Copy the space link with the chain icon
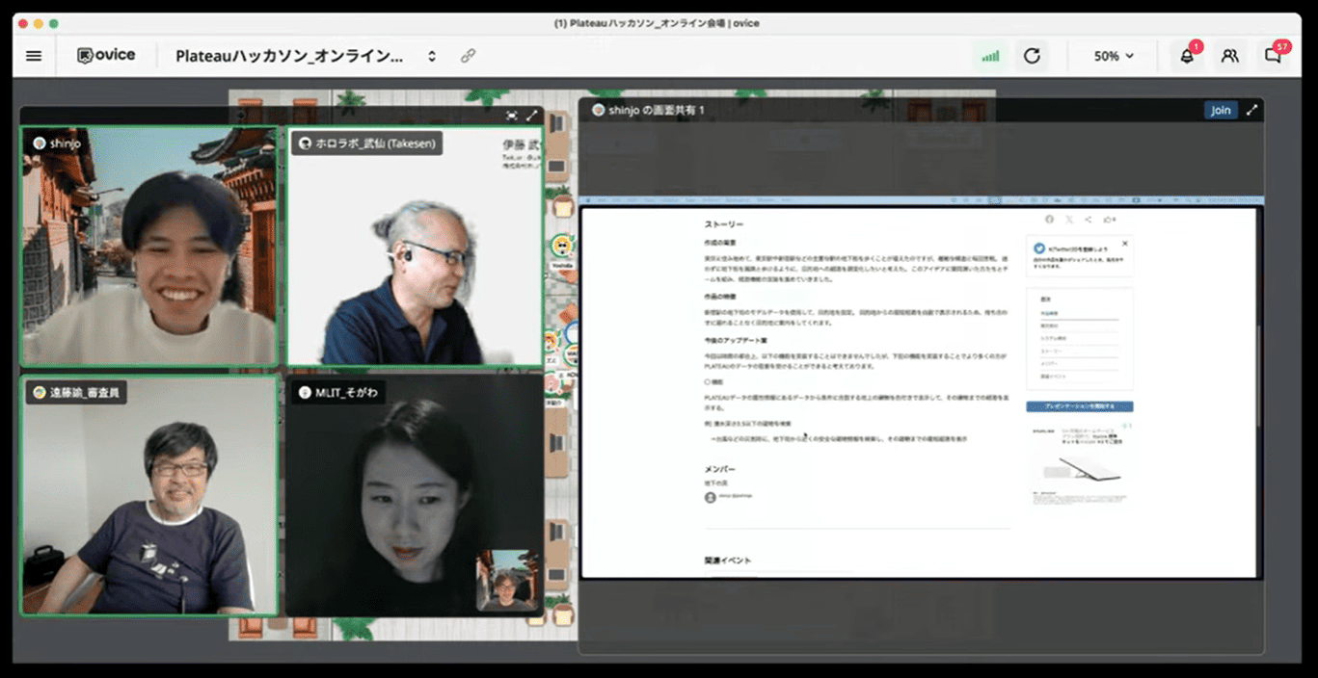The width and height of the screenshot is (1318, 678). pyautogui.click(x=468, y=56)
